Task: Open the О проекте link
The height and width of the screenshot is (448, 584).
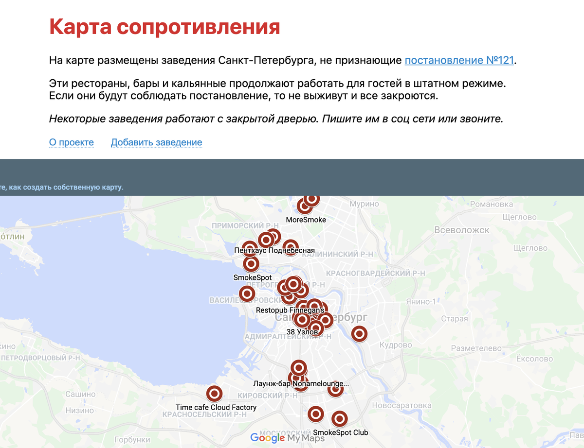Action: [71, 142]
